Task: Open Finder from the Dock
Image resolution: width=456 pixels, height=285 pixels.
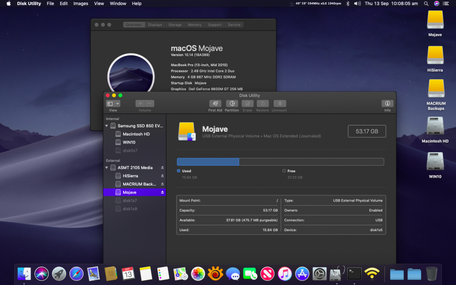Action: 24,274
